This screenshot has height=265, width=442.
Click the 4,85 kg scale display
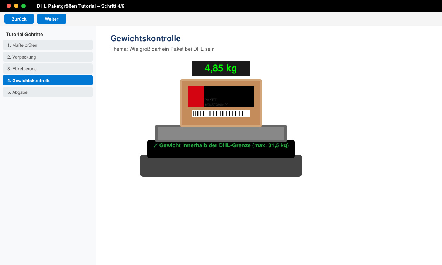221,68
